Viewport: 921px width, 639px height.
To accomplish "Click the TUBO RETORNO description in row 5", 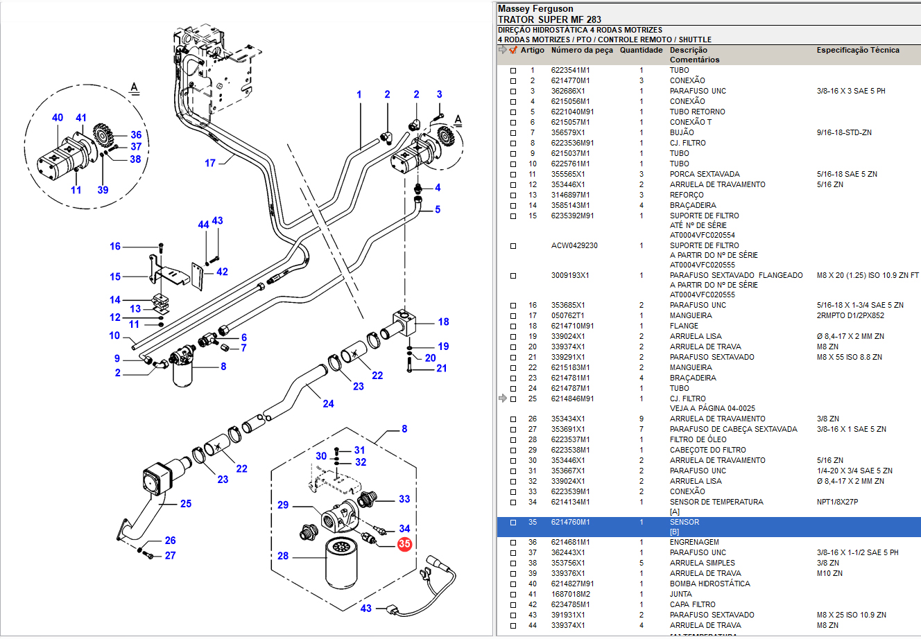I will pyautogui.click(x=697, y=112).
